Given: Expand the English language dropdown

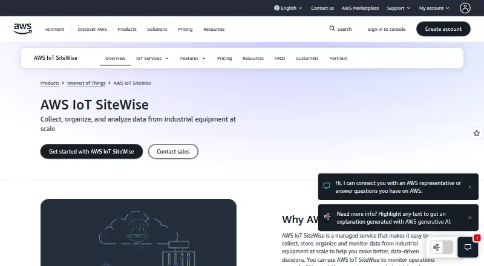Looking at the screenshot, I should click(x=288, y=8).
